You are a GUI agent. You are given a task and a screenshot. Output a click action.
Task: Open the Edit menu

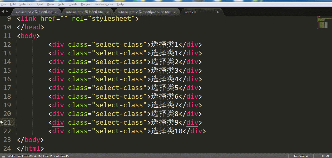13,4
